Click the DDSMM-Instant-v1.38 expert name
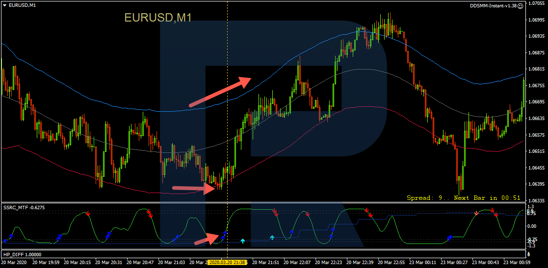This screenshot has width=548, height=268. [x=493, y=5]
